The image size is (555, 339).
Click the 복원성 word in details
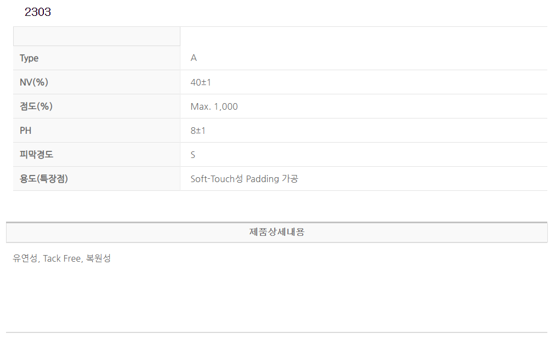point(99,258)
